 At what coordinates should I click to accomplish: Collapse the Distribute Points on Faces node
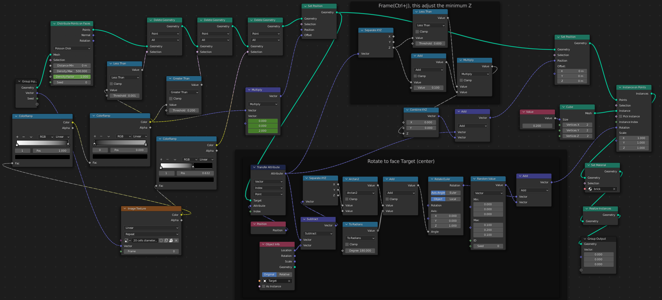pyautogui.click(x=54, y=23)
